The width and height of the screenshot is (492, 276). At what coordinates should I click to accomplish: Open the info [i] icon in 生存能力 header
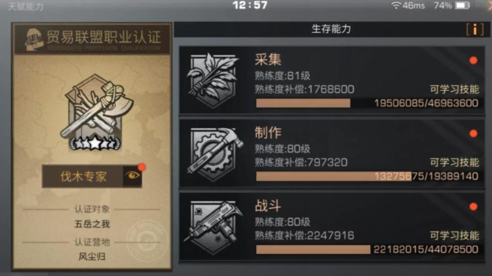click(x=475, y=30)
